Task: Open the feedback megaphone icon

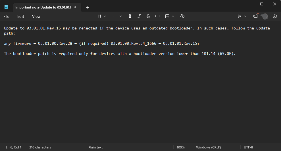Action: click(255, 16)
